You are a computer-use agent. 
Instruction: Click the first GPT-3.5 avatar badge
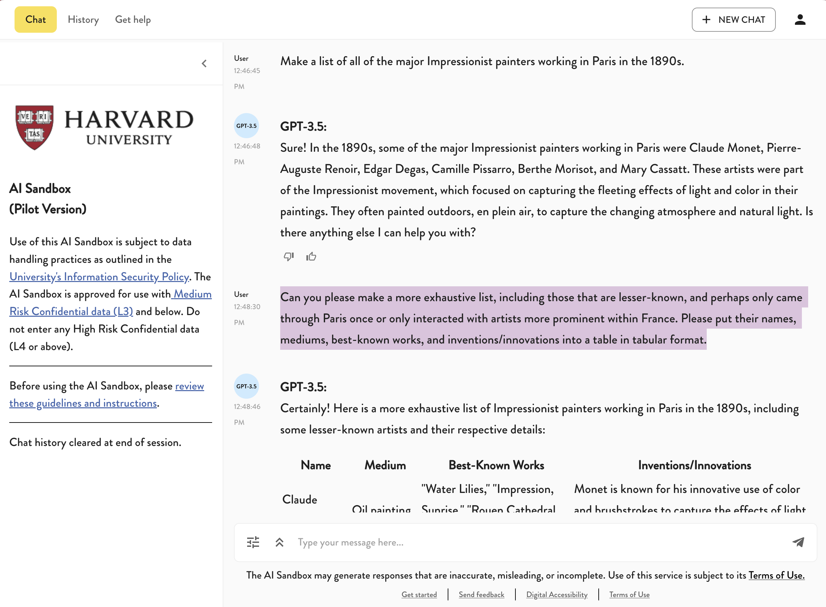pos(246,126)
